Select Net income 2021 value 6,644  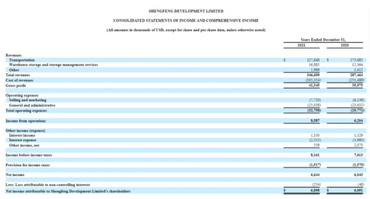315,175
